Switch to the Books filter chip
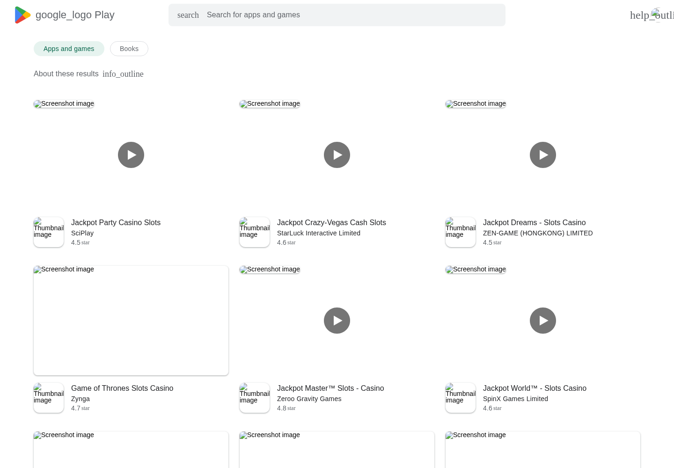 click(x=129, y=49)
